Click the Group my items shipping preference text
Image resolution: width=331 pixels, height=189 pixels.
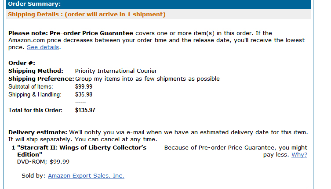pyautogui.click(x=148, y=79)
